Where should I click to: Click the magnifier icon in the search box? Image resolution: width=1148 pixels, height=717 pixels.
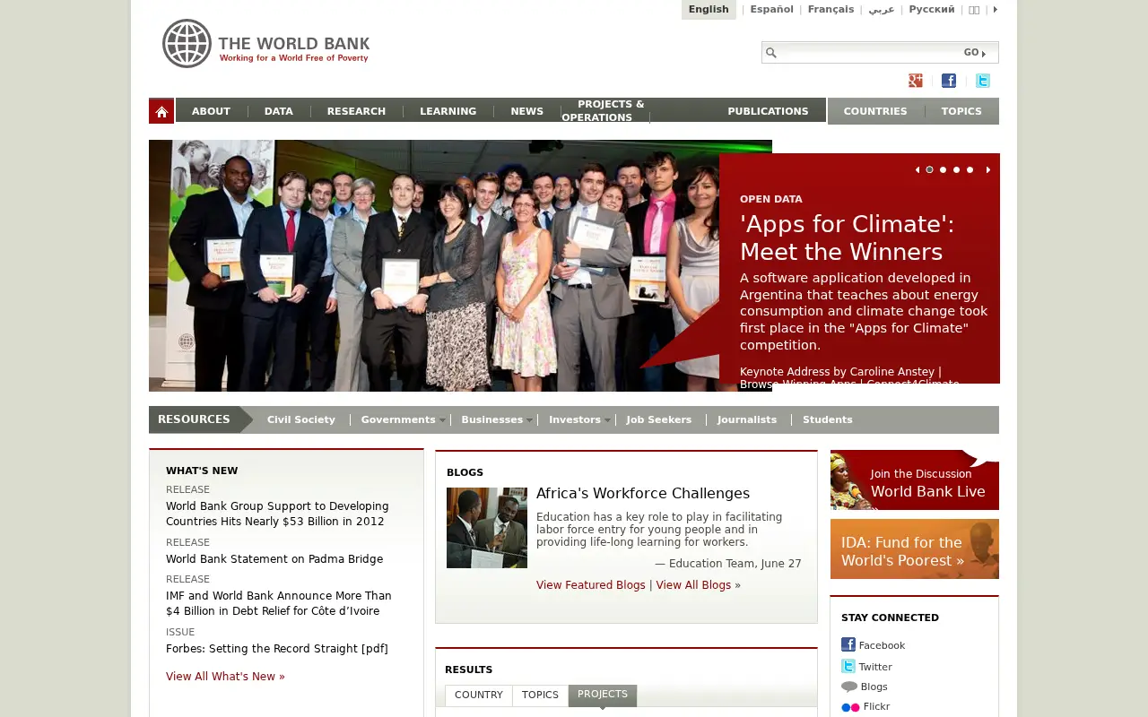tap(770, 53)
